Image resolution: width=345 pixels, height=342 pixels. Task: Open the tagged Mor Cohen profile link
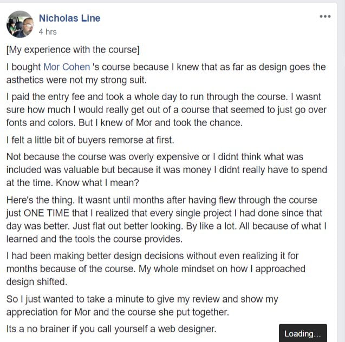[x=67, y=67]
